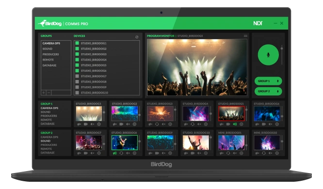Click the headset icon under STUDIO_BIRDDOG3
Screen dimensions: 323x189
(x=157, y=124)
